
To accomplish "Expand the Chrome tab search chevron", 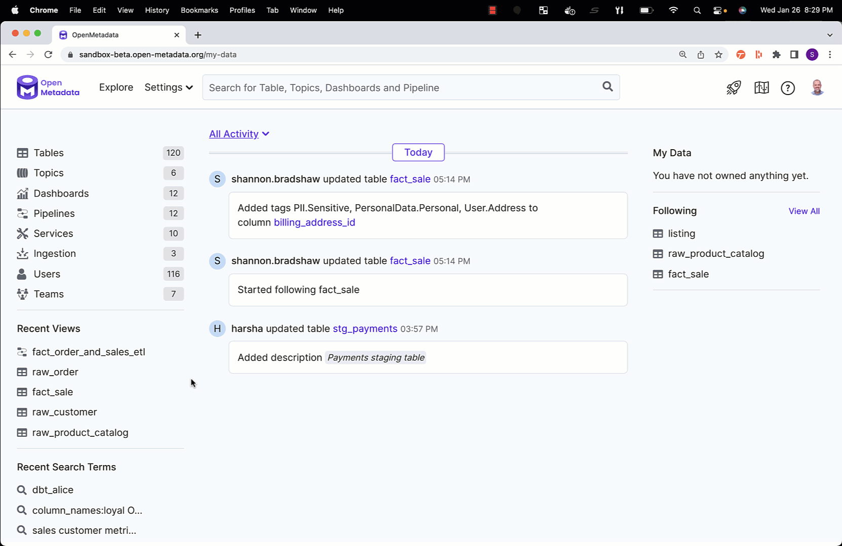I will click(829, 35).
